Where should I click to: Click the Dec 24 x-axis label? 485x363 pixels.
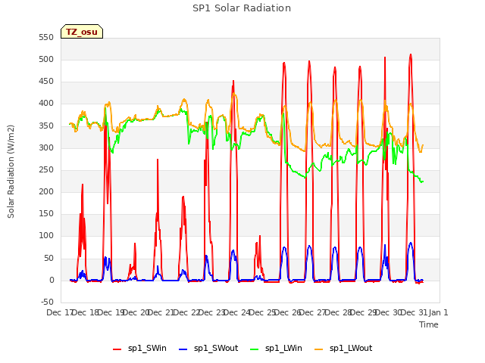(x=236, y=312)
